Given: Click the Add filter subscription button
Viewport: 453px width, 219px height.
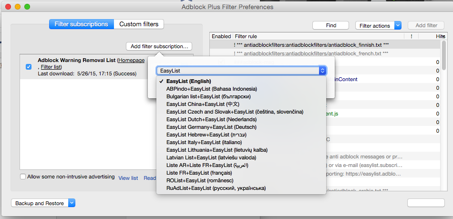Looking at the screenshot, I should pos(159,46).
